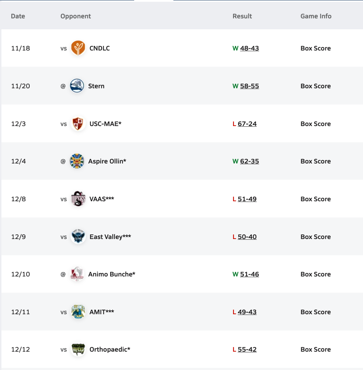
Task: View Box Score for East Valley game
Action: tap(315, 237)
